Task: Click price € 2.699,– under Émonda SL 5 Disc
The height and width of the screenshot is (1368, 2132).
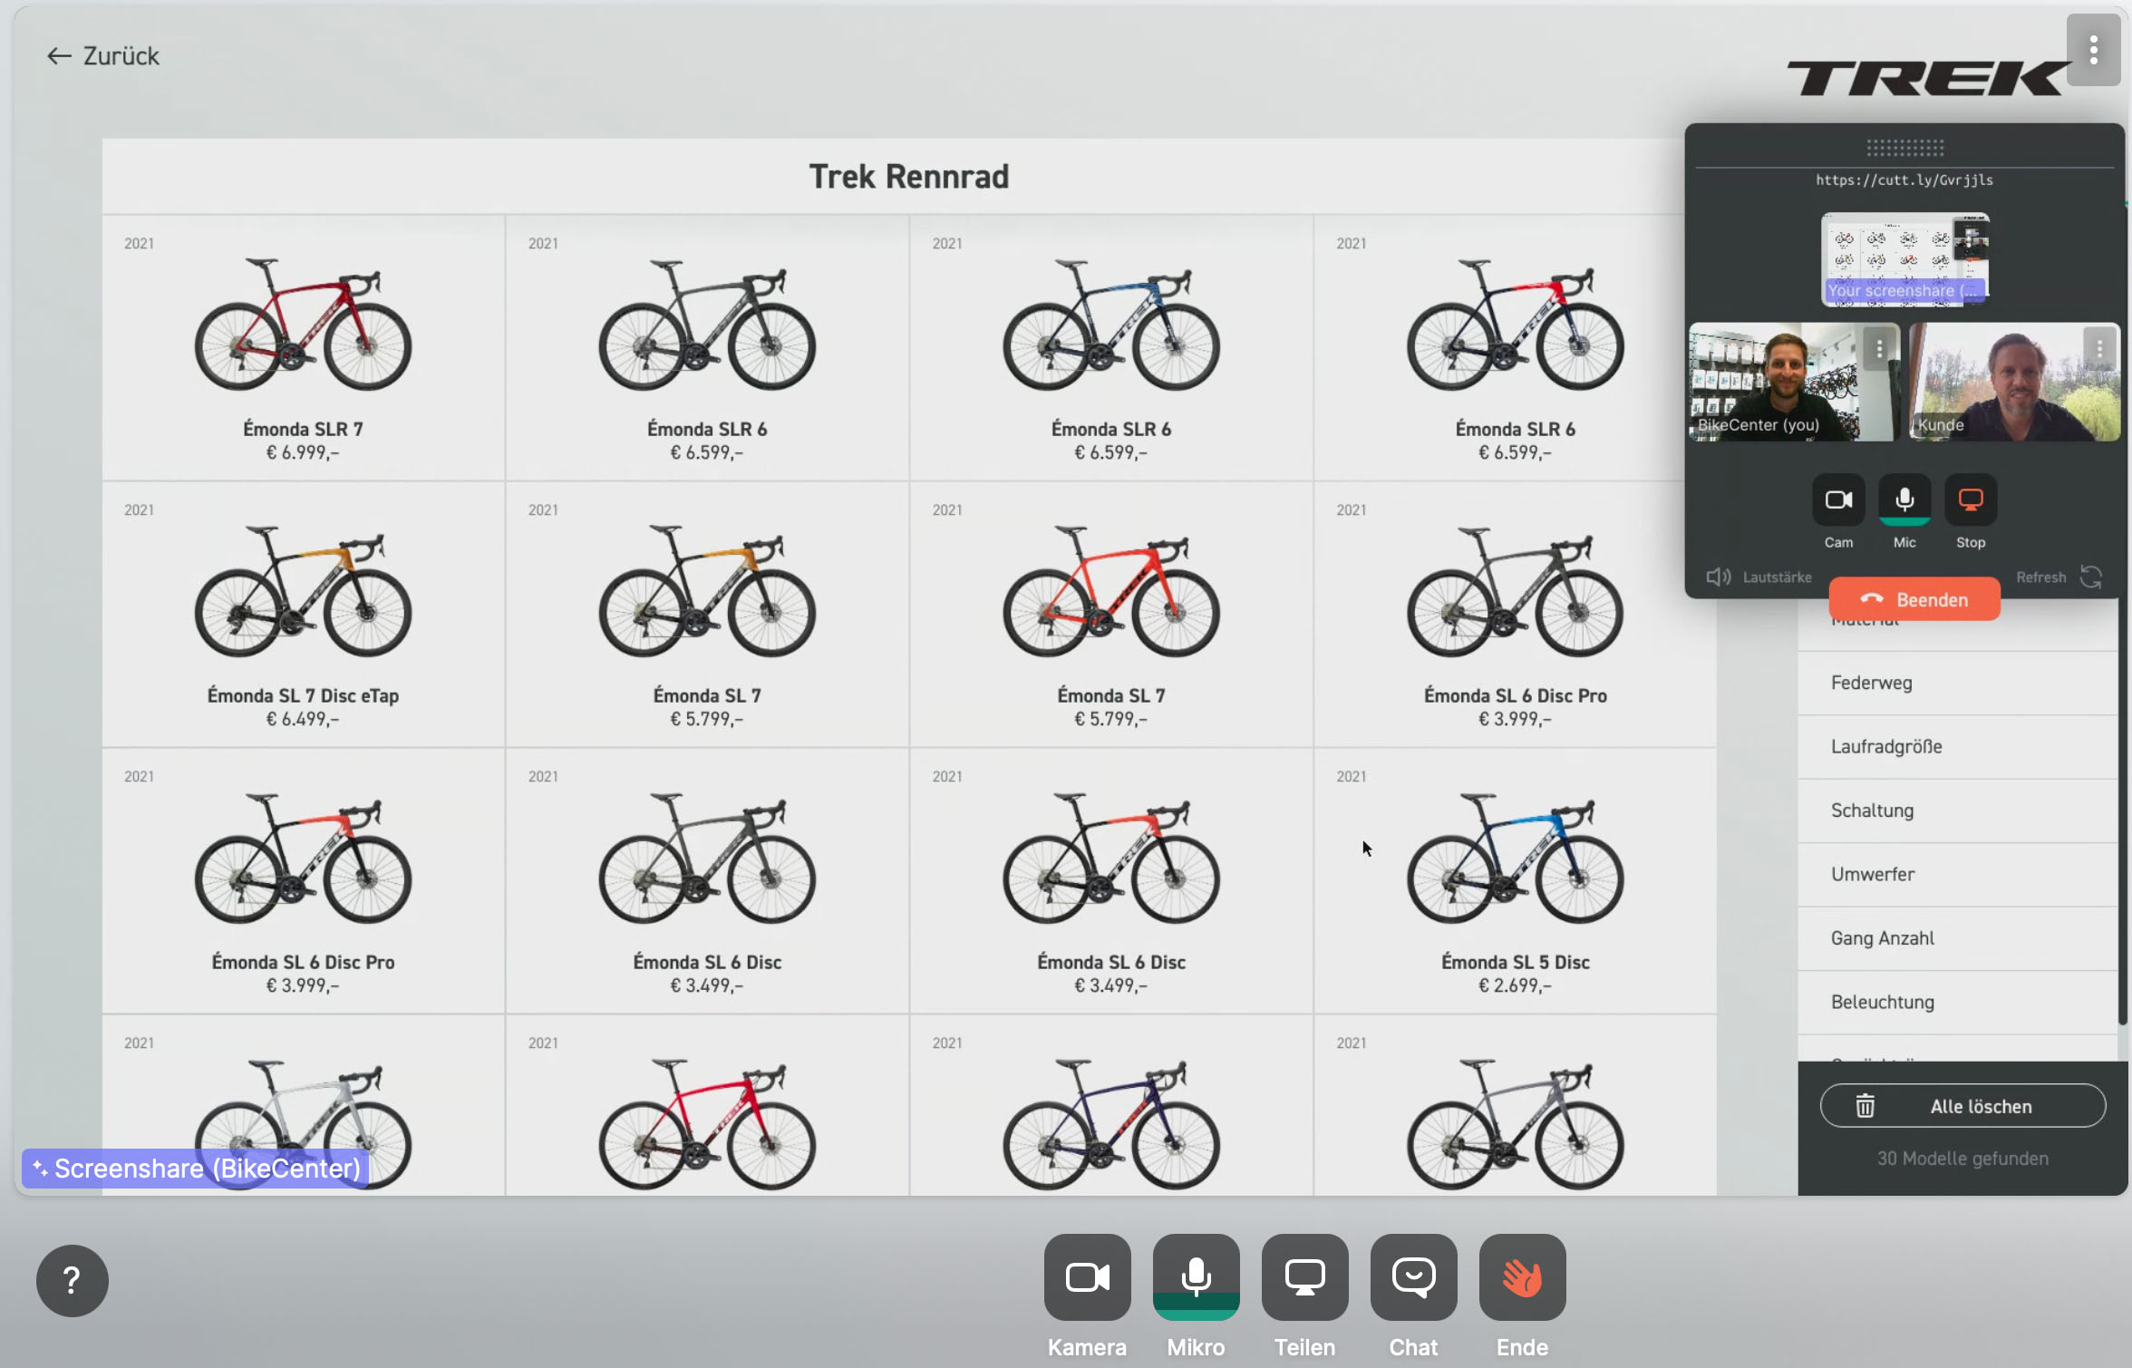Action: [1516, 985]
